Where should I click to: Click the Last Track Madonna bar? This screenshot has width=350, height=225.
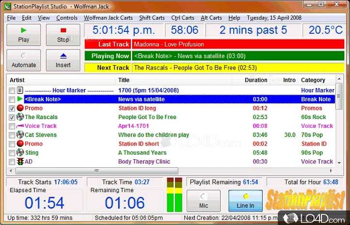(x=238, y=44)
